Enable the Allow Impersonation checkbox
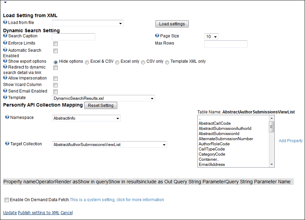Screen dimensions: 305x220 pyautogui.click(x=56, y=78)
